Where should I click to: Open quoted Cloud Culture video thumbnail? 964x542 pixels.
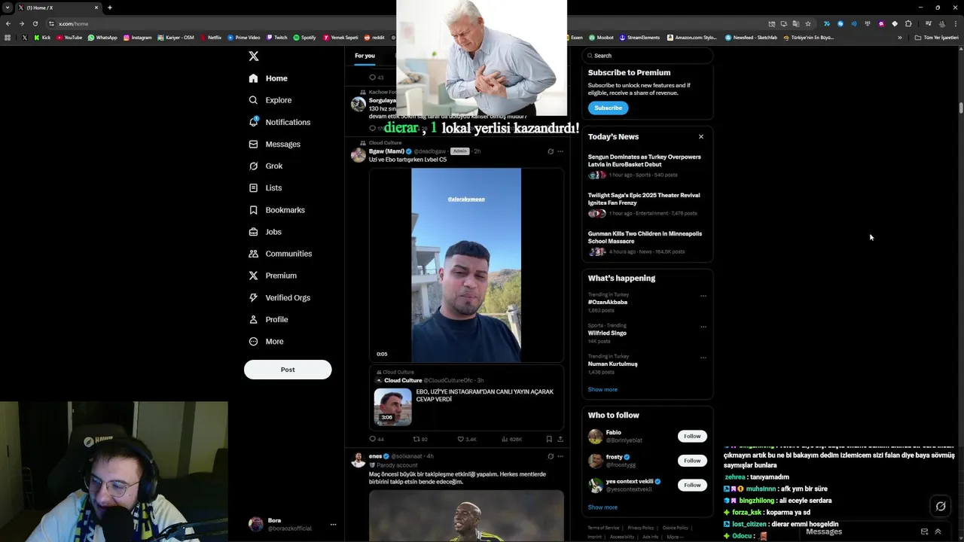coord(392,407)
